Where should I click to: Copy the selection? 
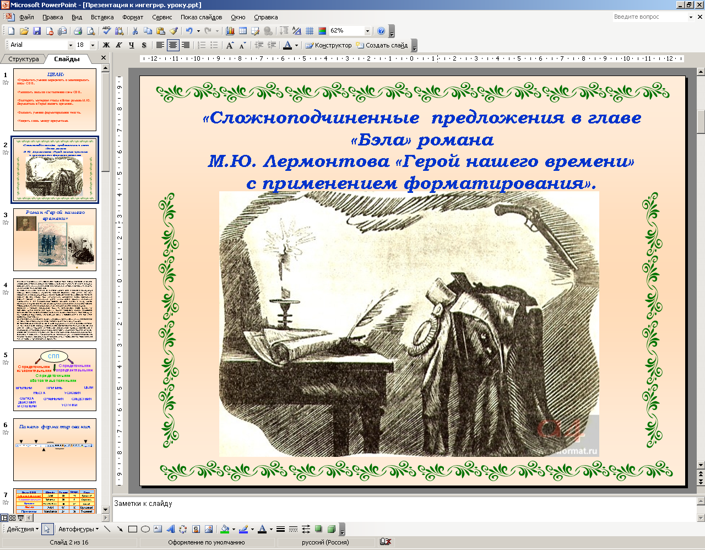[x=148, y=31]
